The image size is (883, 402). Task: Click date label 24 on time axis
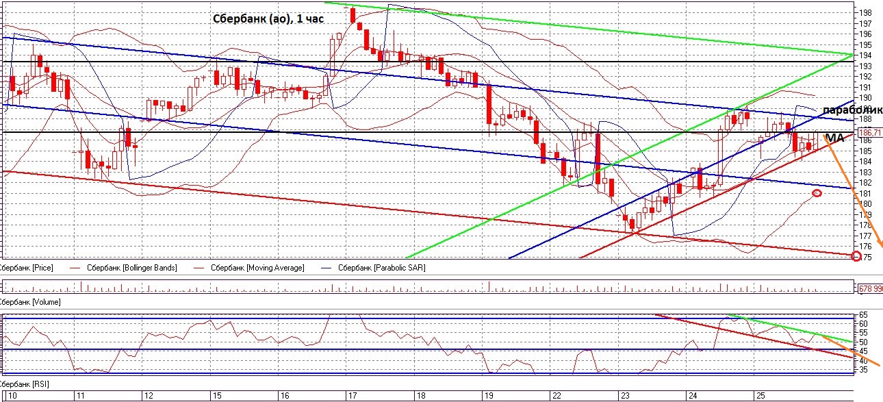coord(693,396)
